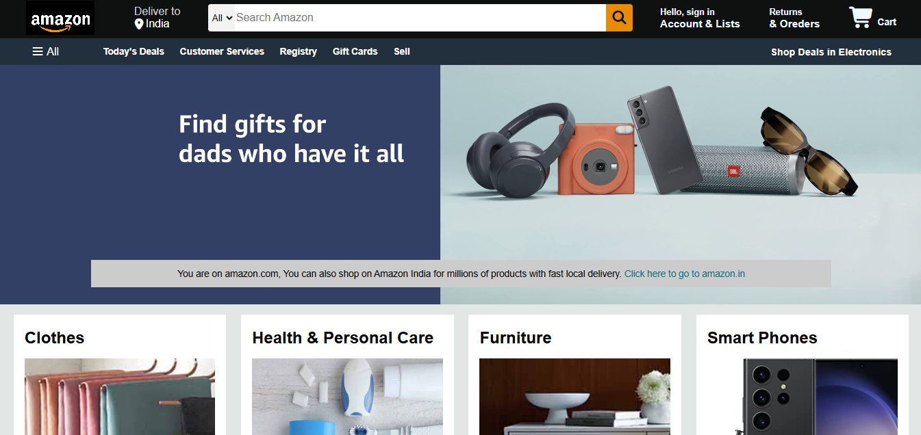This screenshot has width=921, height=435.
Task: Click the sunglasses in the banner
Action: (809, 150)
